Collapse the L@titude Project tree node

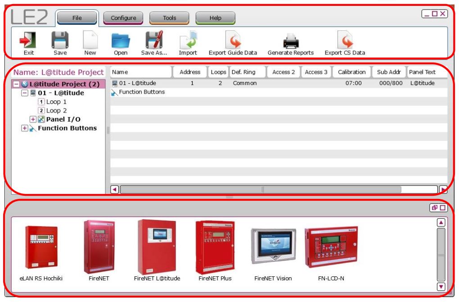tap(17, 84)
